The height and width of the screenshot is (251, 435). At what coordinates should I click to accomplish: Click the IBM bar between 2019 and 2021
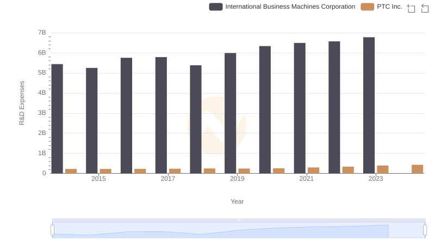pyautogui.click(x=265, y=109)
